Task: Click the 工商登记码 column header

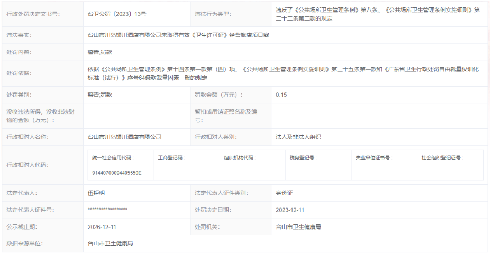Action: coord(171,158)
